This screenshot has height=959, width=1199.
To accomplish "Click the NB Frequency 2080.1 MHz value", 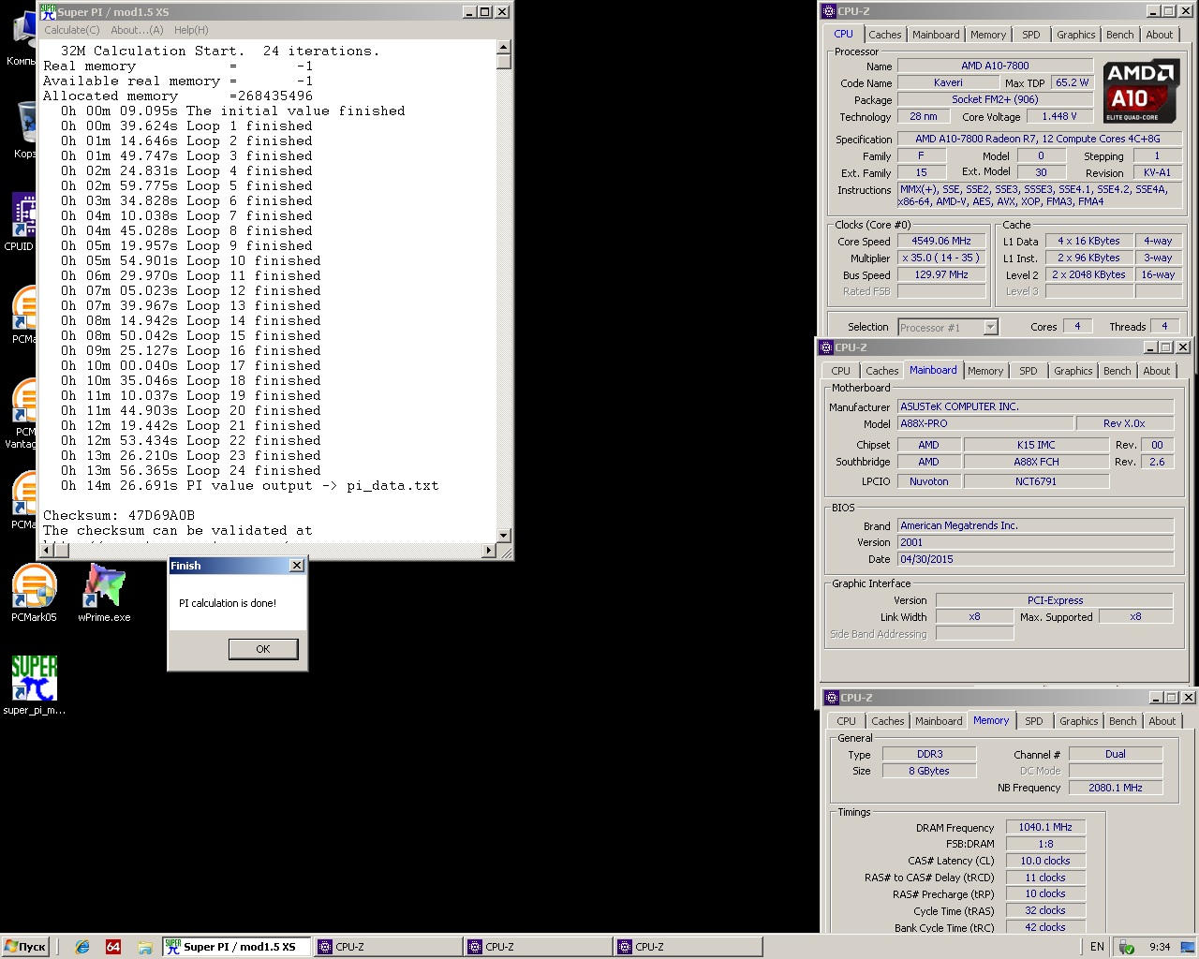I will [x=1116, y=788].
